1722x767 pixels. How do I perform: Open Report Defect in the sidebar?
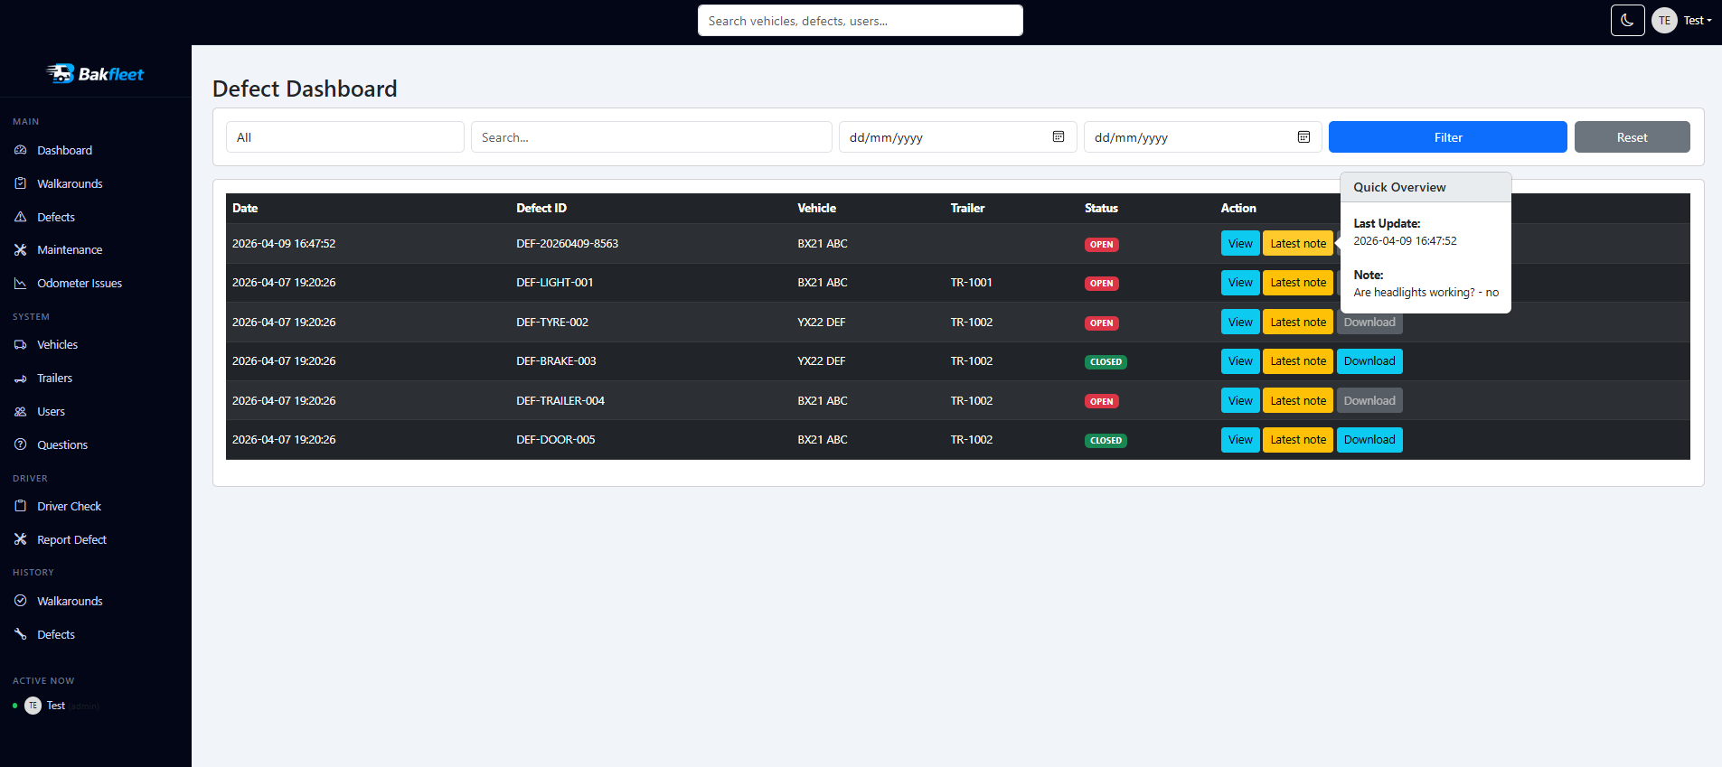point(71,539)
